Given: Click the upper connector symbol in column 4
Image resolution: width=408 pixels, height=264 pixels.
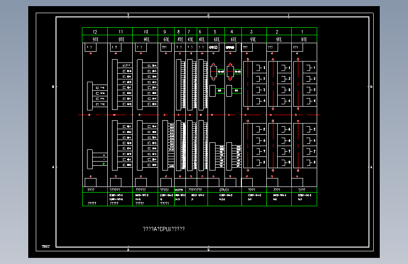Looking at the screenshot, I should click(x=230, y=72).
